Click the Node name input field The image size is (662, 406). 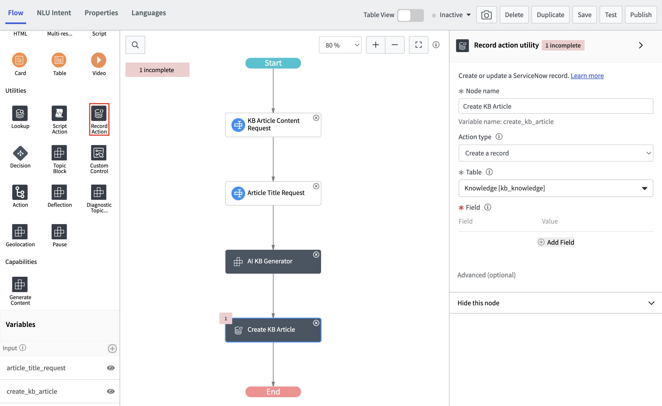555,106
